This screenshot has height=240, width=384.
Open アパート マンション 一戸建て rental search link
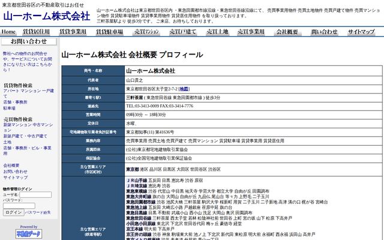(29, 94)
